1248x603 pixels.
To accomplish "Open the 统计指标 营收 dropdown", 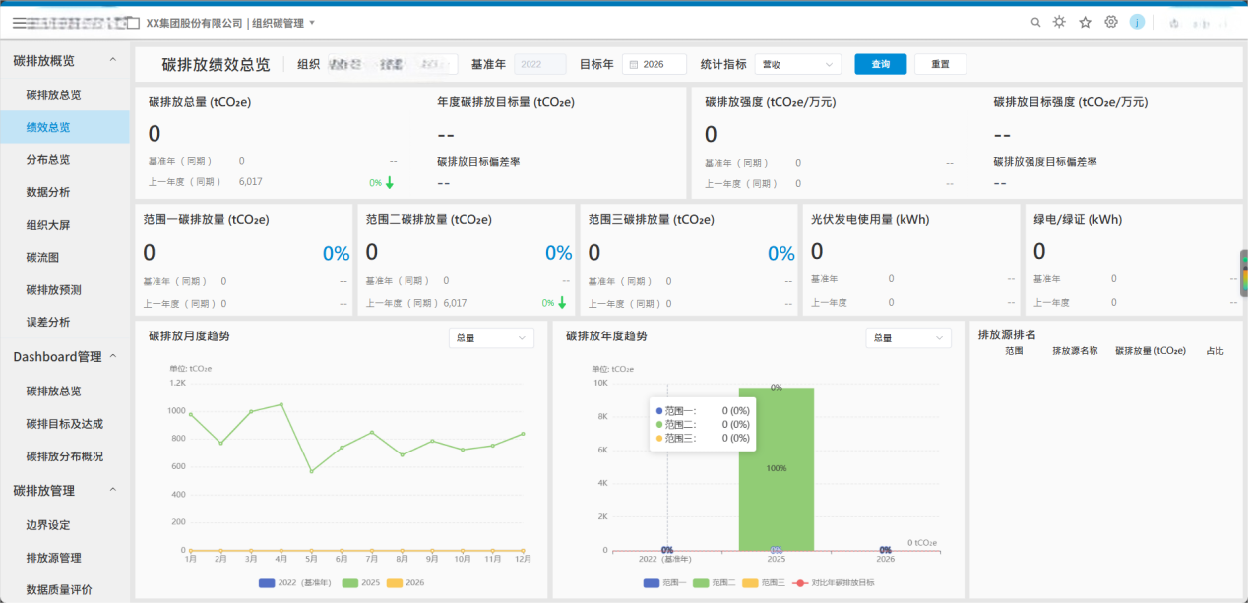I will coord(798,64).
